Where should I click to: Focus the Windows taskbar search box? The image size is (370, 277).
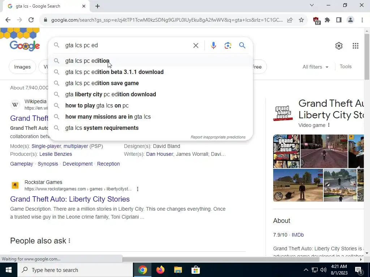75,270
